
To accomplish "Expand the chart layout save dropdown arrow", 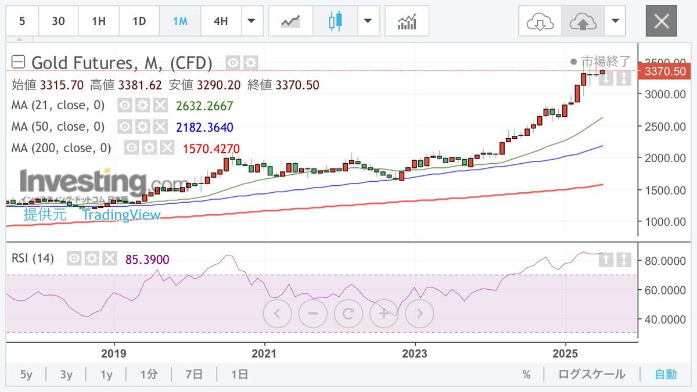I will [615, 21].
